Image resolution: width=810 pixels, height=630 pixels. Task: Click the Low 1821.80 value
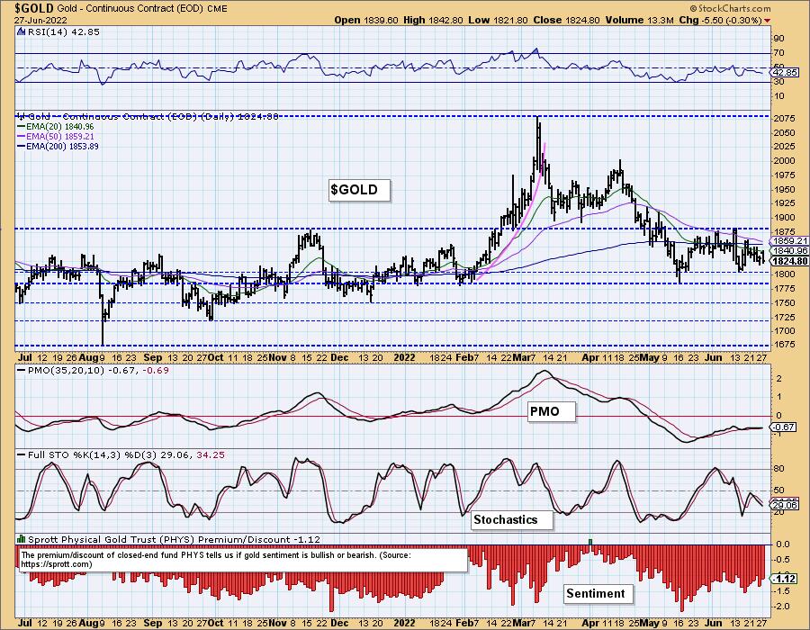[498, 20]
